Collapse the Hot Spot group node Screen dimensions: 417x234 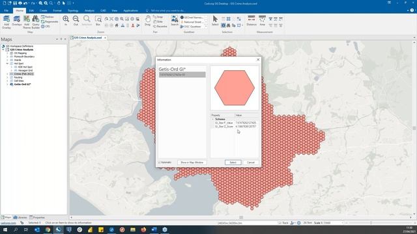click(7, 64)
